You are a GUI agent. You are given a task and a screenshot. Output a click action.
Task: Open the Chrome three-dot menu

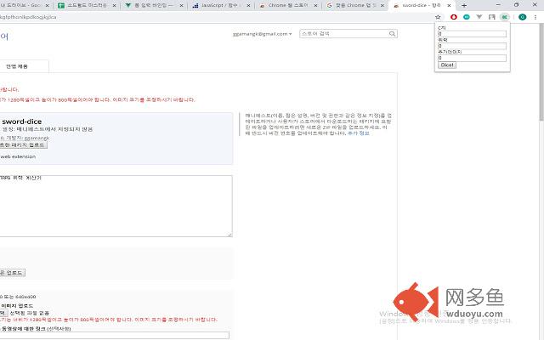[535, 17]
